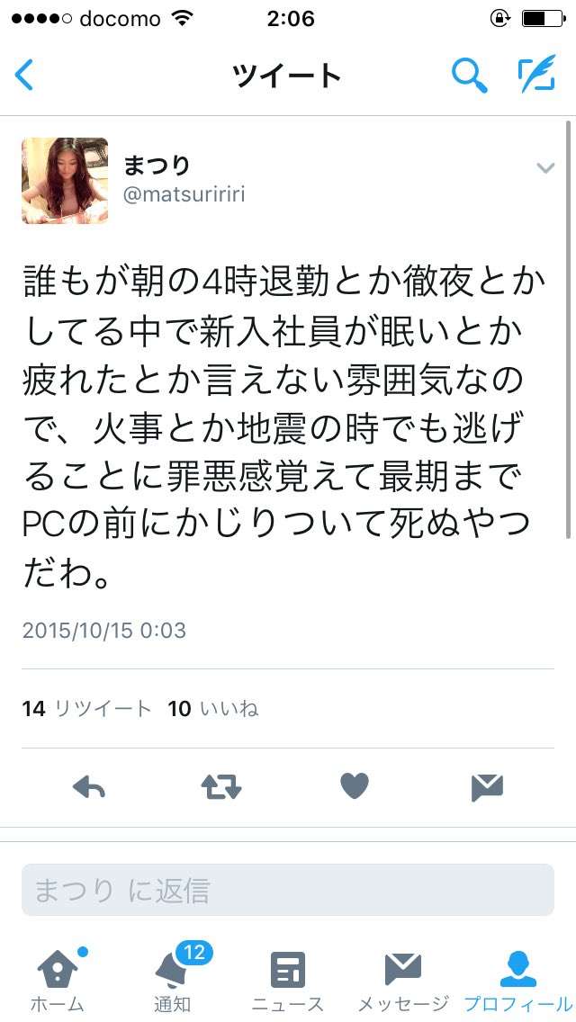576x1022 pixels.
Task: Open the @matsuririri handle
Action: pos(184,195)
